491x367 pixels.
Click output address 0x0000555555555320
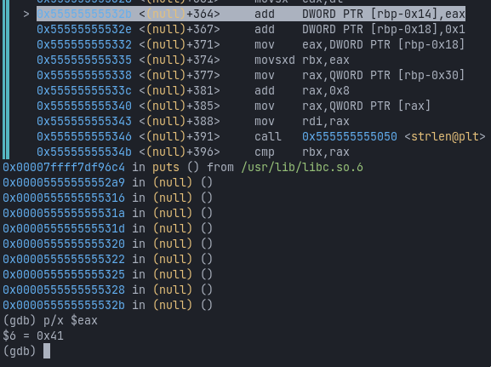64,244
